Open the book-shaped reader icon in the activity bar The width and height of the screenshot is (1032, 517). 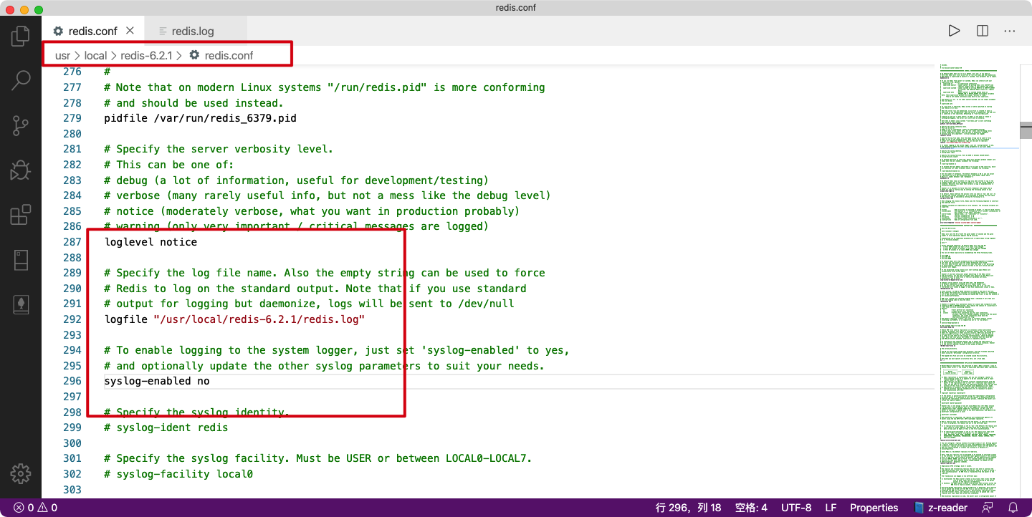tap(21, 259)
